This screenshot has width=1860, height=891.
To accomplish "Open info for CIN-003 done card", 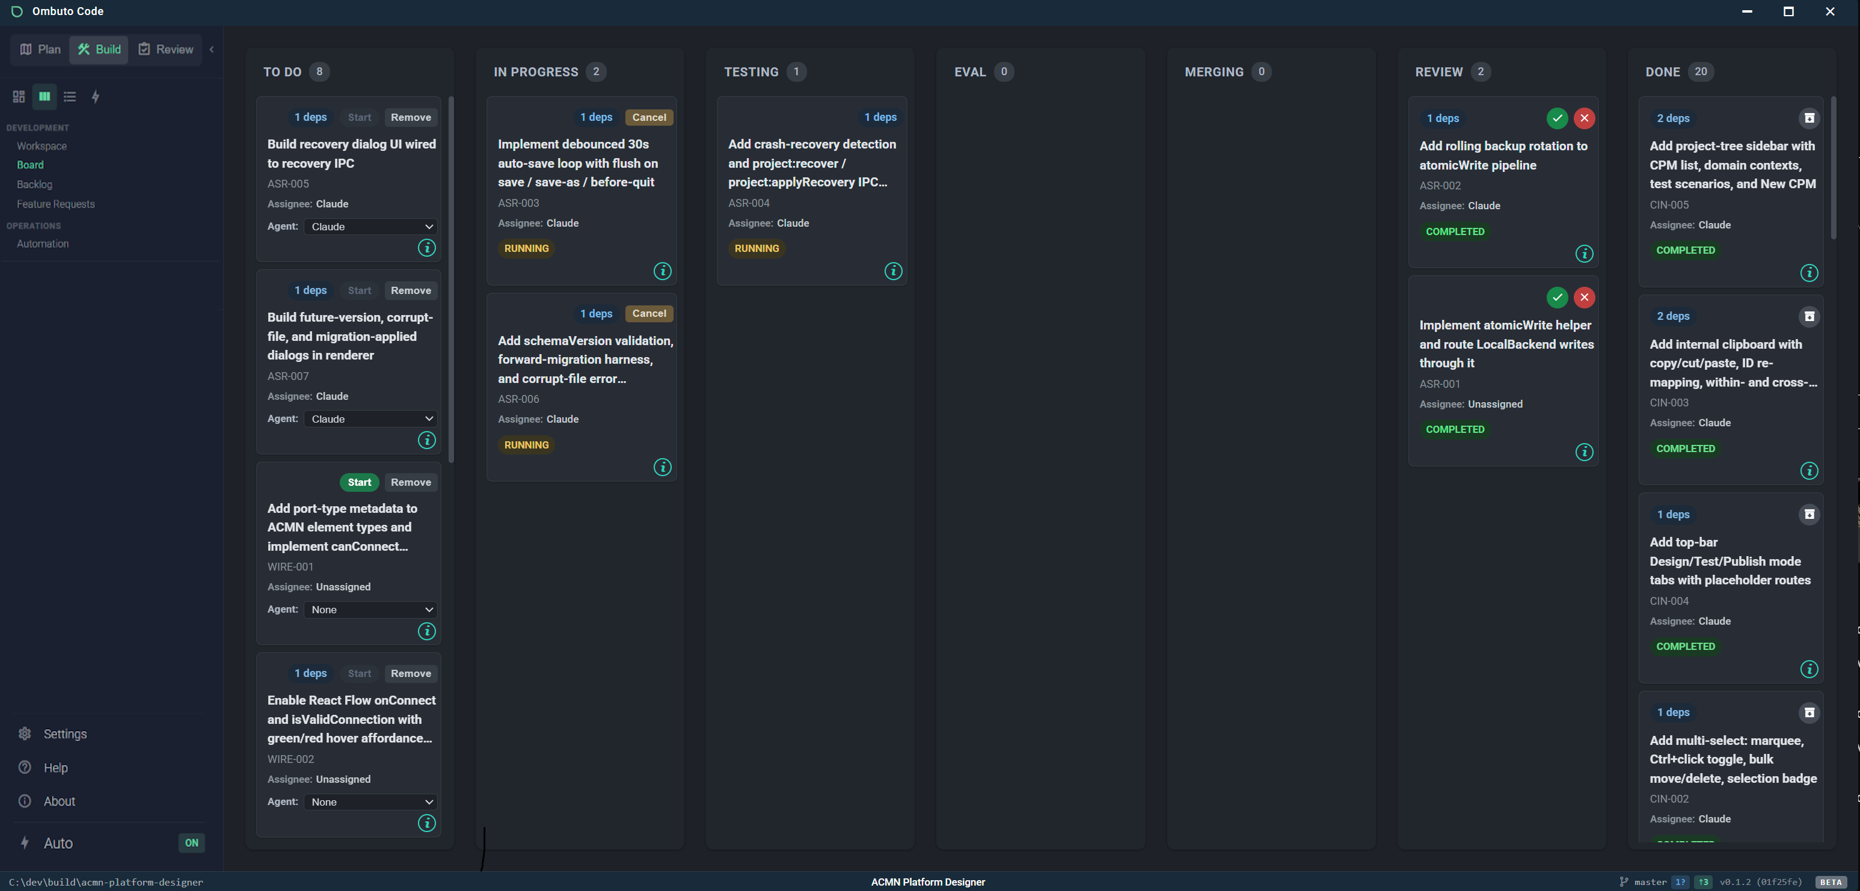I will point(1809,471).
